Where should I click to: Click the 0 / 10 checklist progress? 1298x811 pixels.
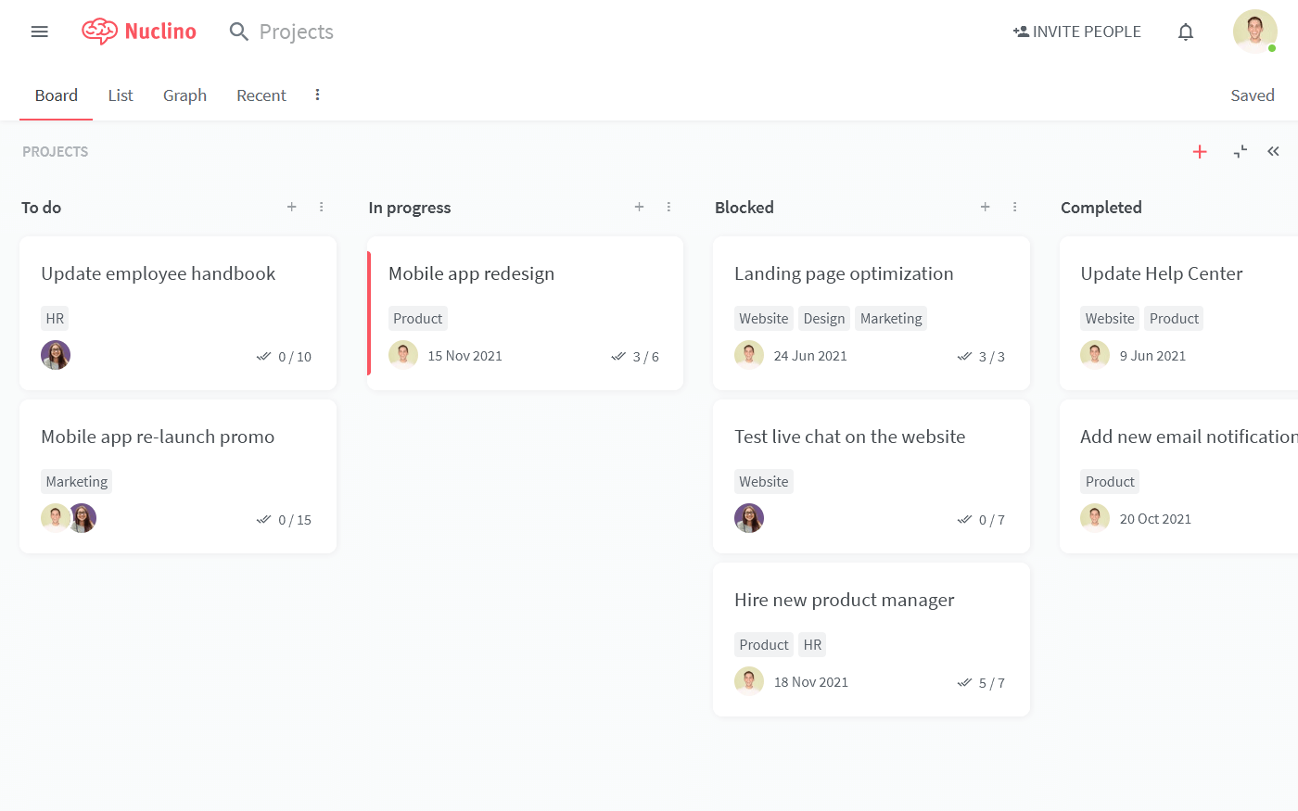(x=285, y=357)
